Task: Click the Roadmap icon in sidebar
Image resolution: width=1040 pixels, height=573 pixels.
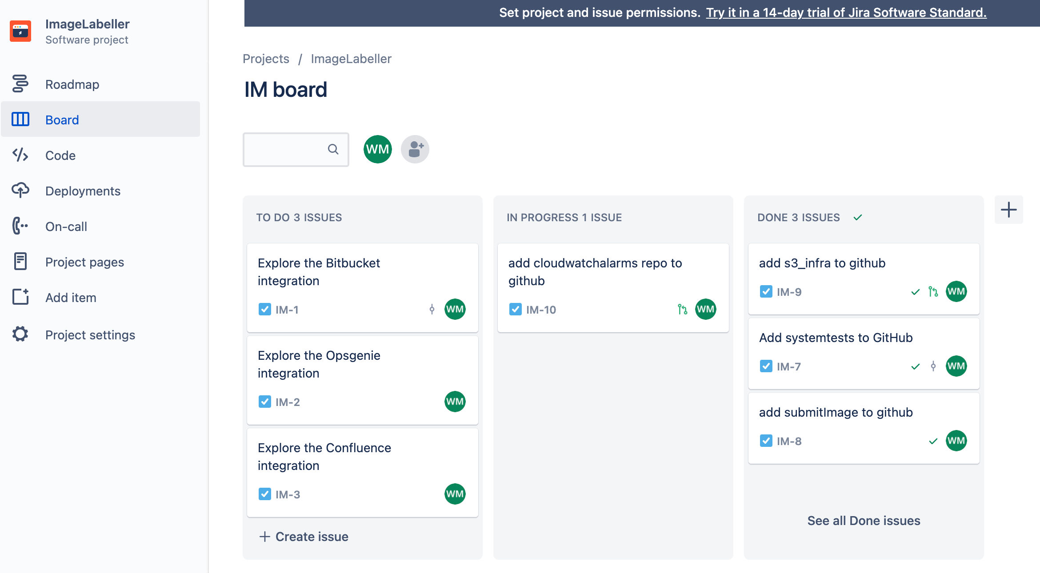Action: (20, 84)
